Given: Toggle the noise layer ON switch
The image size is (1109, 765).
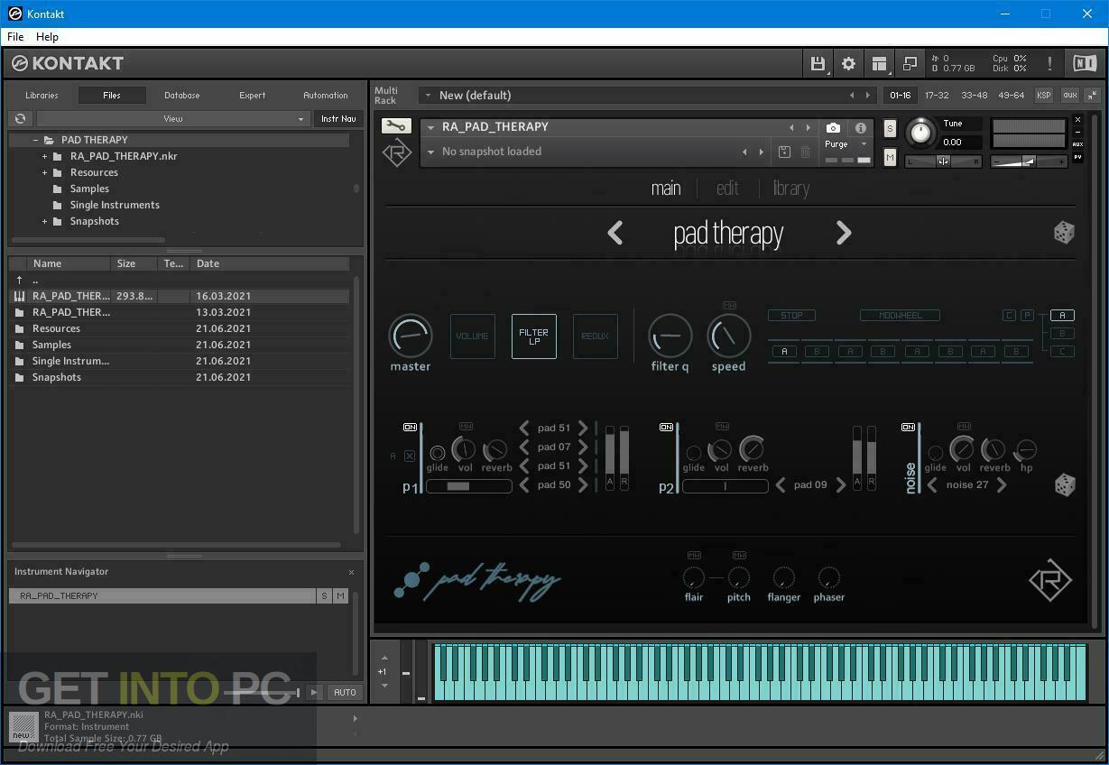Looking at the screenshot, I should click(x=908, y=427).
